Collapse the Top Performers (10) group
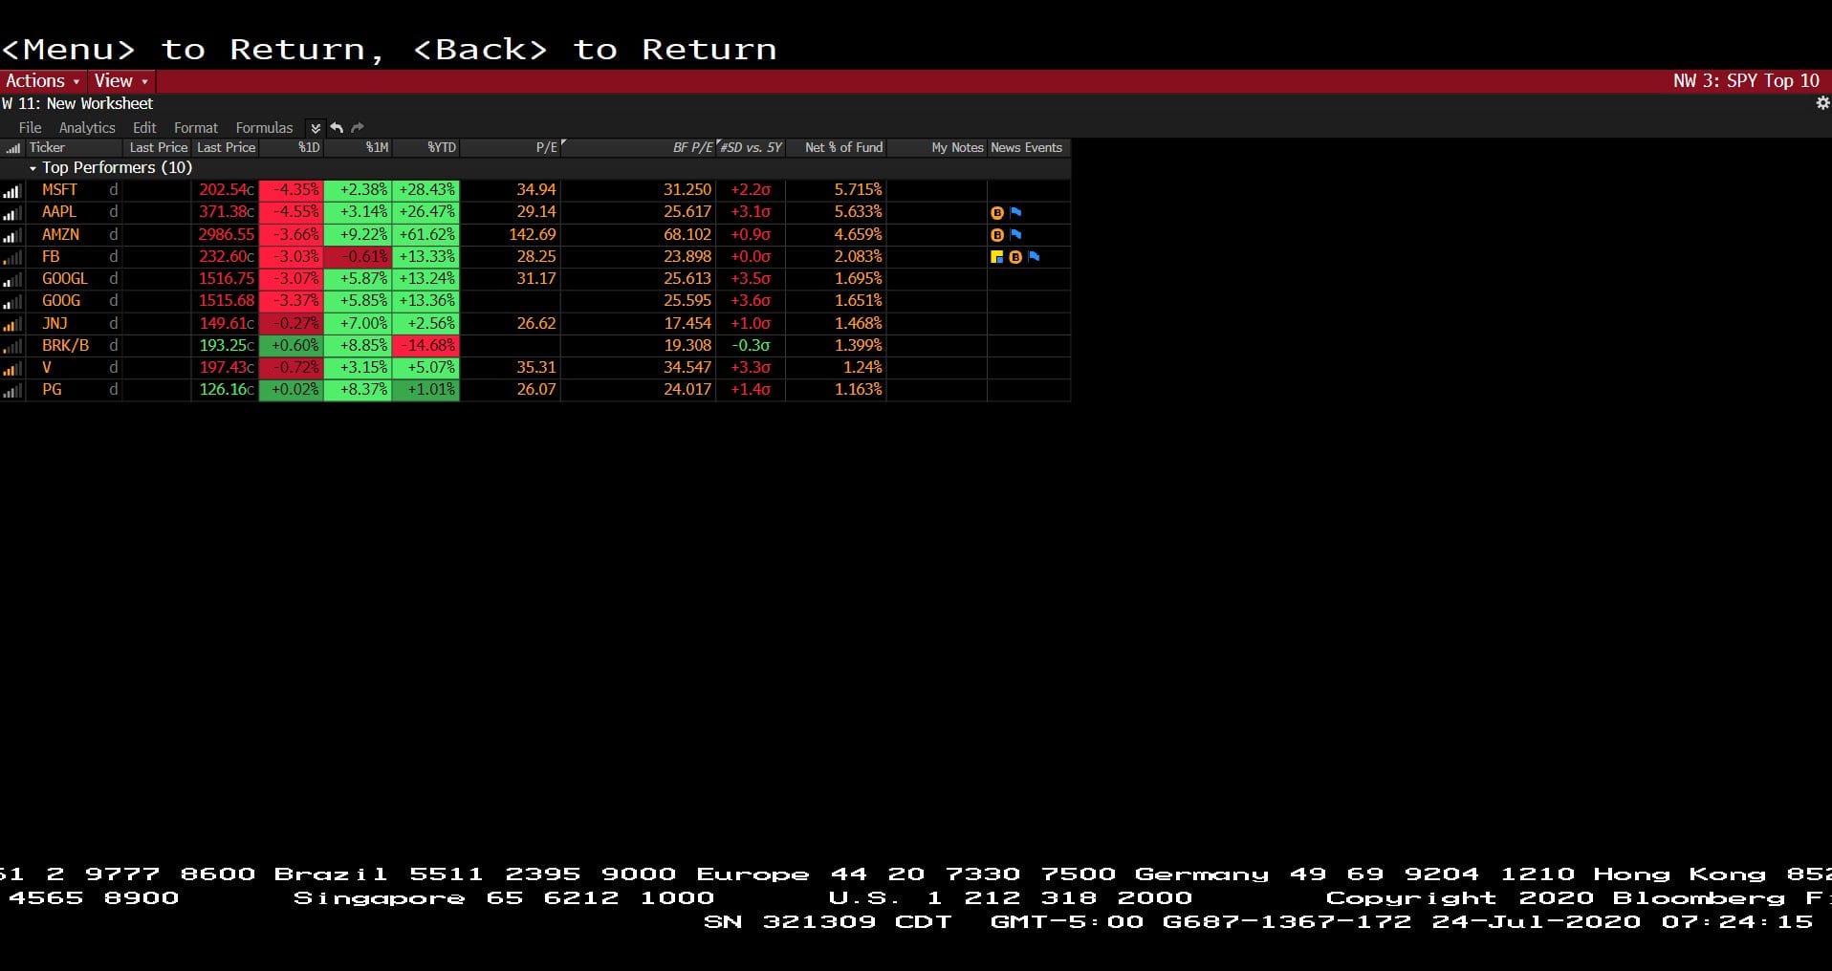Image resolution: width=1832 pixels, height=971 pixels. (x=33, y=168)
